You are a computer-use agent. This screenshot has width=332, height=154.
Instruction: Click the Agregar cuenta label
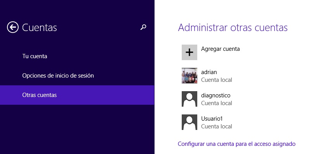pos(221,49)
